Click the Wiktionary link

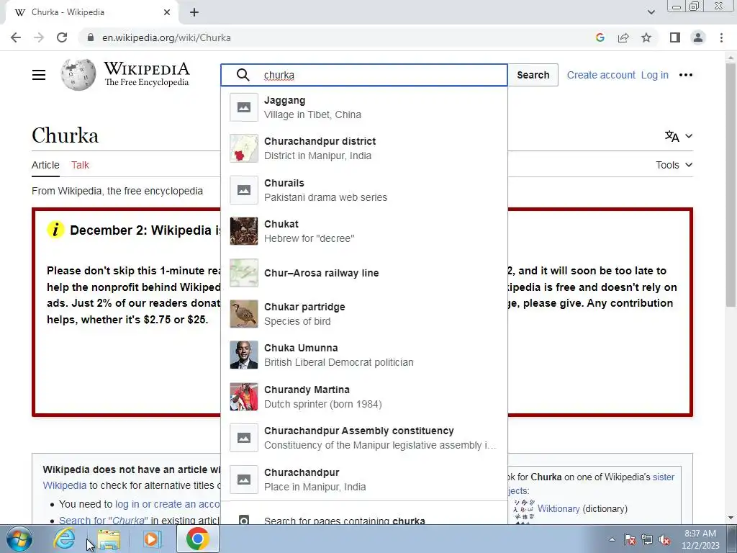click(x=559, y=509)
